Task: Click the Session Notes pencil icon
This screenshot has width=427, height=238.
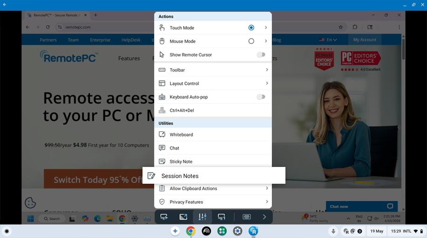Action: (151, 175)
